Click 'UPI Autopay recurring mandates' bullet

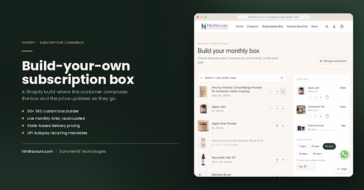coord(57,133)
